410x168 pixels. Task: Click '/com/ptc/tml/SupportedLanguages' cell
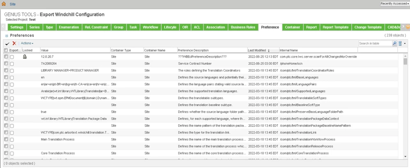pyautogui.click(x=302, y=91)
